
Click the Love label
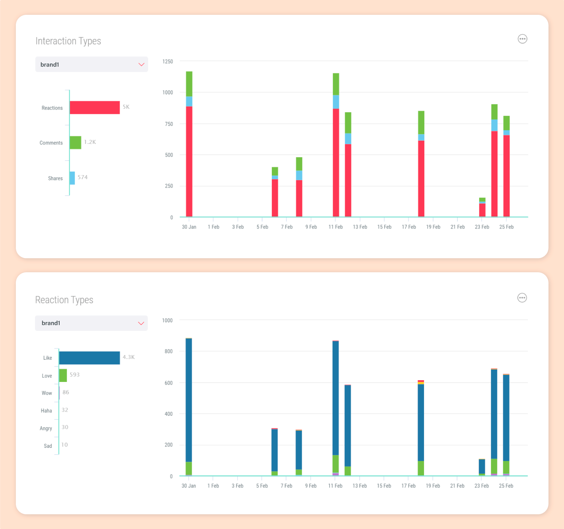point(47,376)
